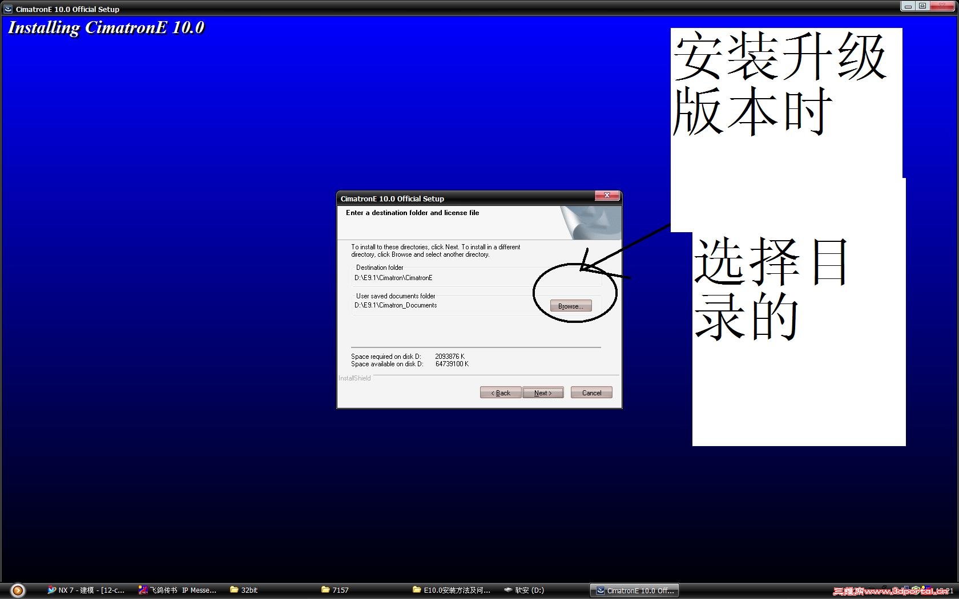Open the IP Messenger taskbar item
Image resolution: width=959 pixels, height=599 pixels.
(178, 590)
